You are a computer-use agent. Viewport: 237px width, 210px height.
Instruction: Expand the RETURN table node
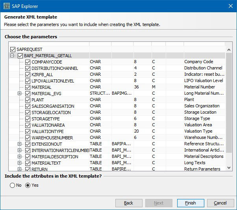tap(19, 169)
